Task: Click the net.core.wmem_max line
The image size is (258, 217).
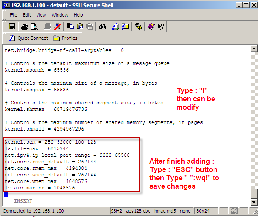Action: tap(46, 181)
